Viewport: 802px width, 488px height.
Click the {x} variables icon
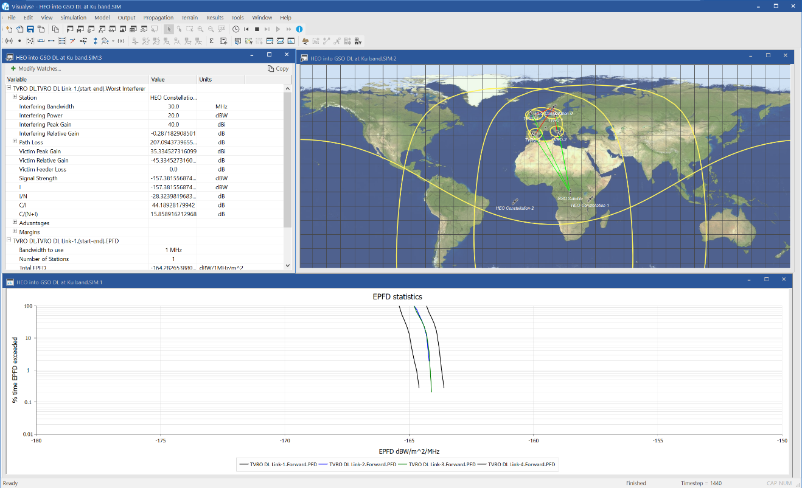(121, 41)
